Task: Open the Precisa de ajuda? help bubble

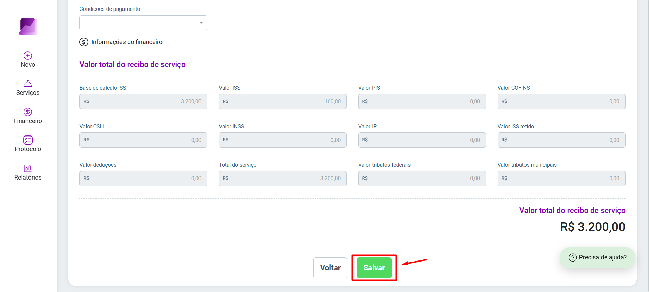Action: tap(597, 257)
